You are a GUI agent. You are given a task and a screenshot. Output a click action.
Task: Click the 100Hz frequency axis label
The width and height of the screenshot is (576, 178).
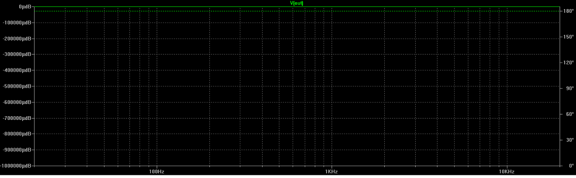pos(156,172)
